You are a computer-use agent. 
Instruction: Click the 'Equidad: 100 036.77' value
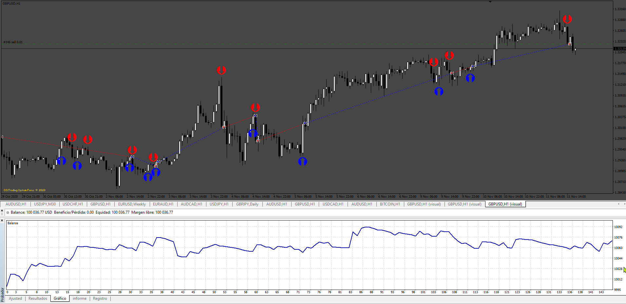[112, 212]
